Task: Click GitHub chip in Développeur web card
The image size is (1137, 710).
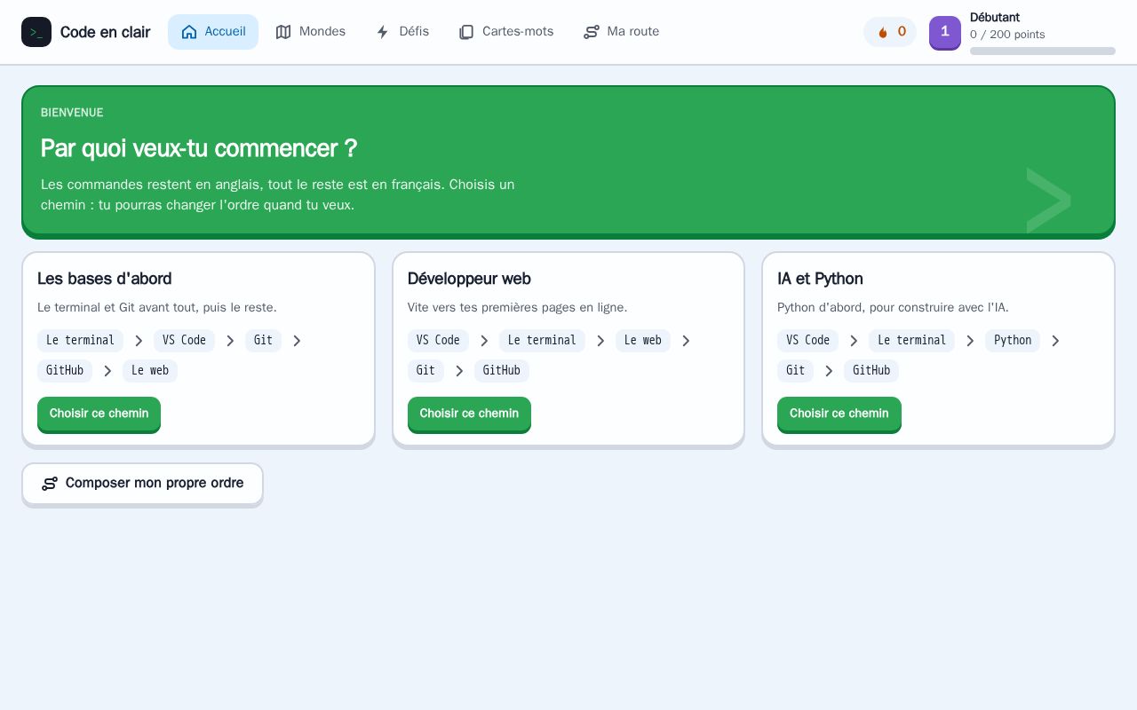Action: (502, 371)
